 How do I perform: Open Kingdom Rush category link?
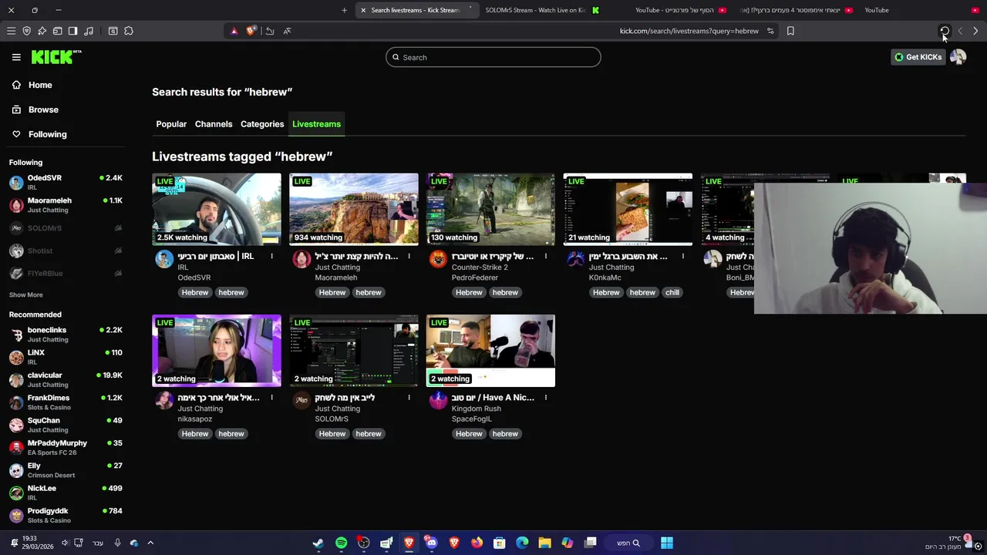click(476, 409)
